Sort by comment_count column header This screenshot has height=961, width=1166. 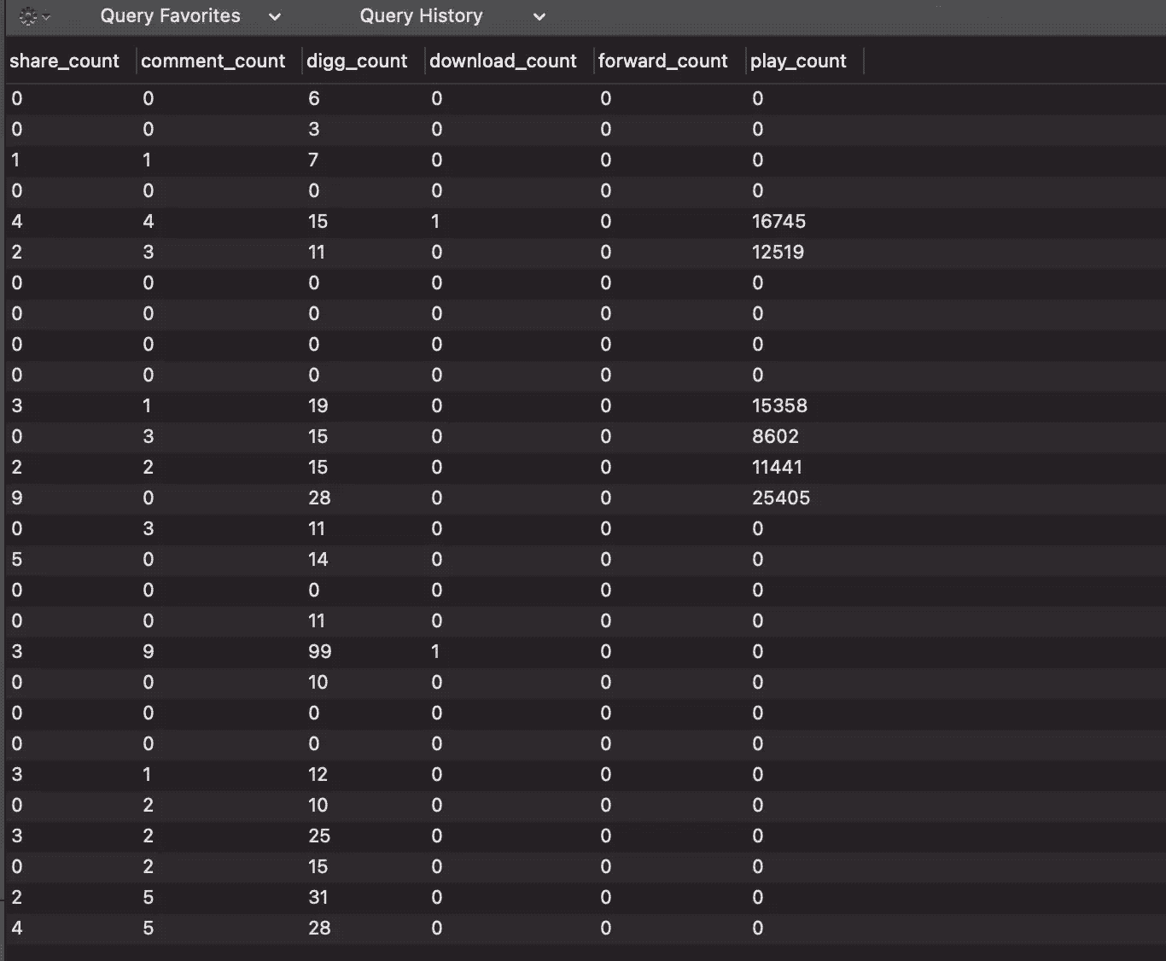213,61
